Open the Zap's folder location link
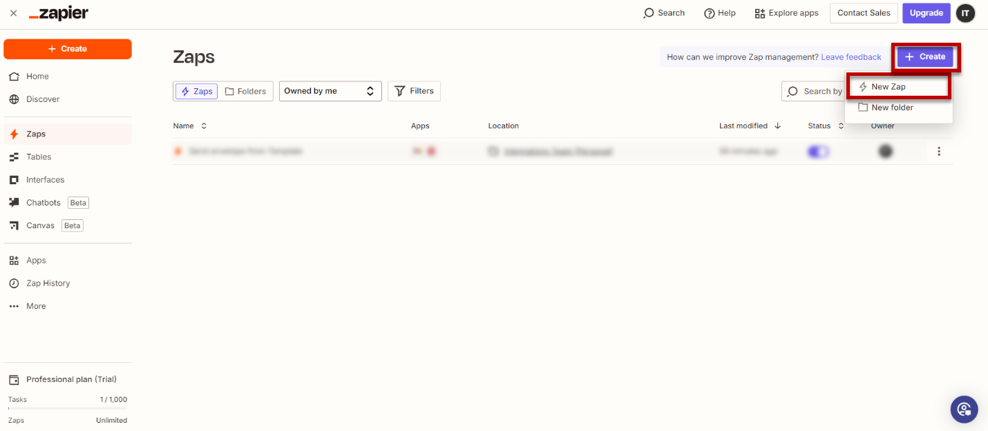The image size is (988, 431). click(558, 152)
